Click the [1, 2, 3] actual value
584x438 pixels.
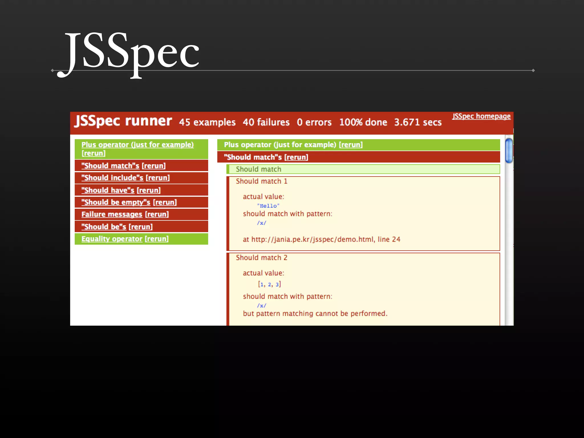point(269,284)
